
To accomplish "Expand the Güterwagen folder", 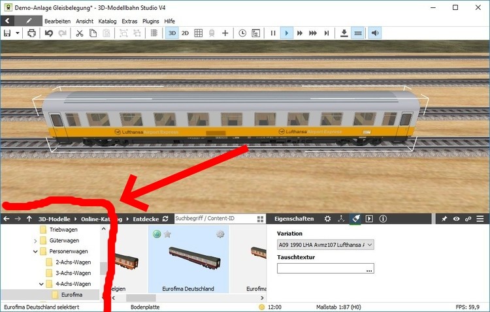I will [x=35, y=241].
